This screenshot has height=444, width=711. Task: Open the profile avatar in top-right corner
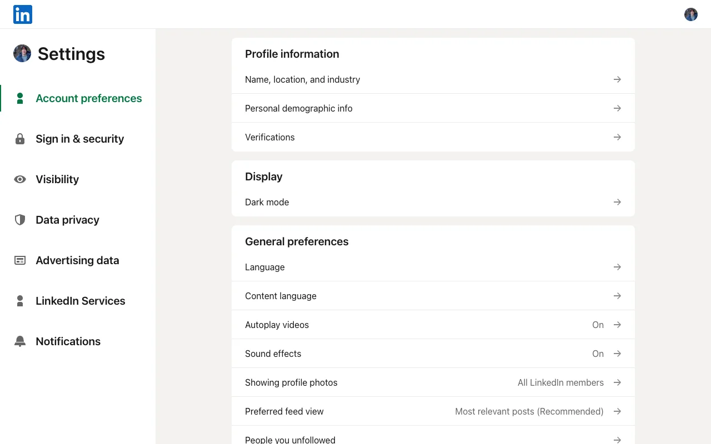pos(691,14)
